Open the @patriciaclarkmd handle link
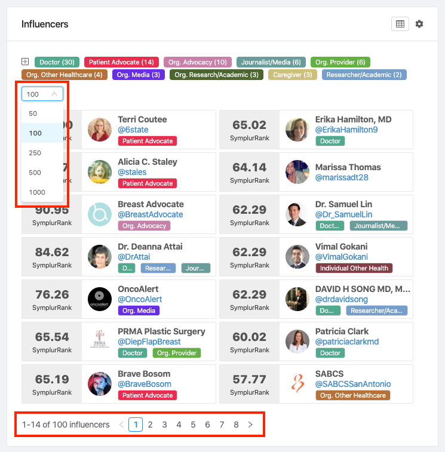Screen dimensions: 445x452 tap(347, 342)
